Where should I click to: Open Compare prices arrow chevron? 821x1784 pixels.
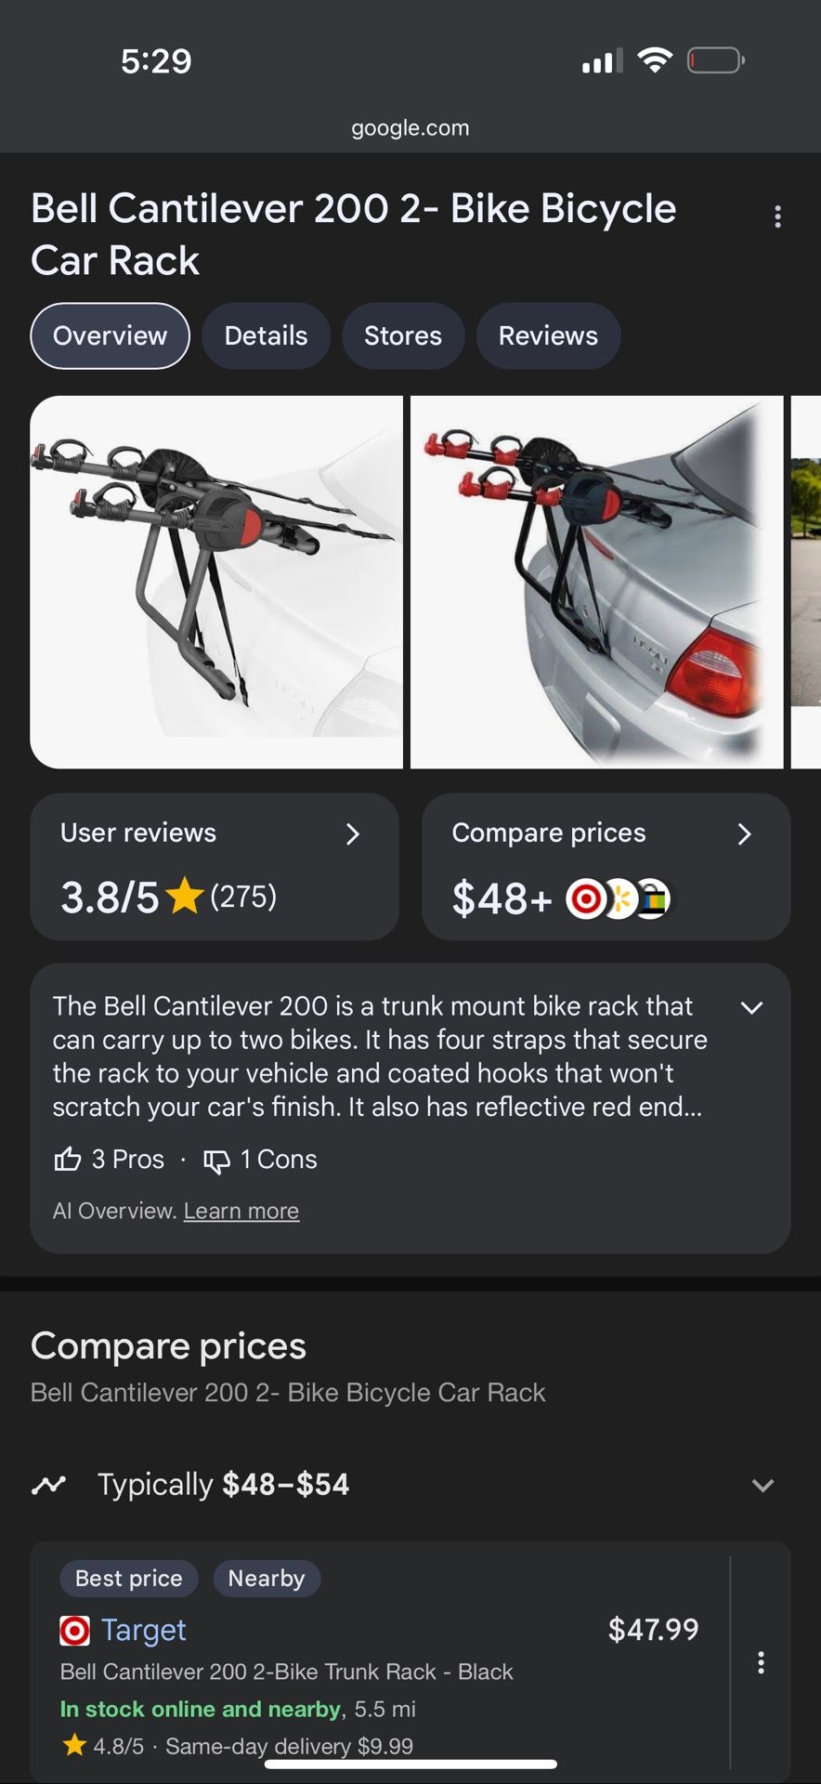744,833
